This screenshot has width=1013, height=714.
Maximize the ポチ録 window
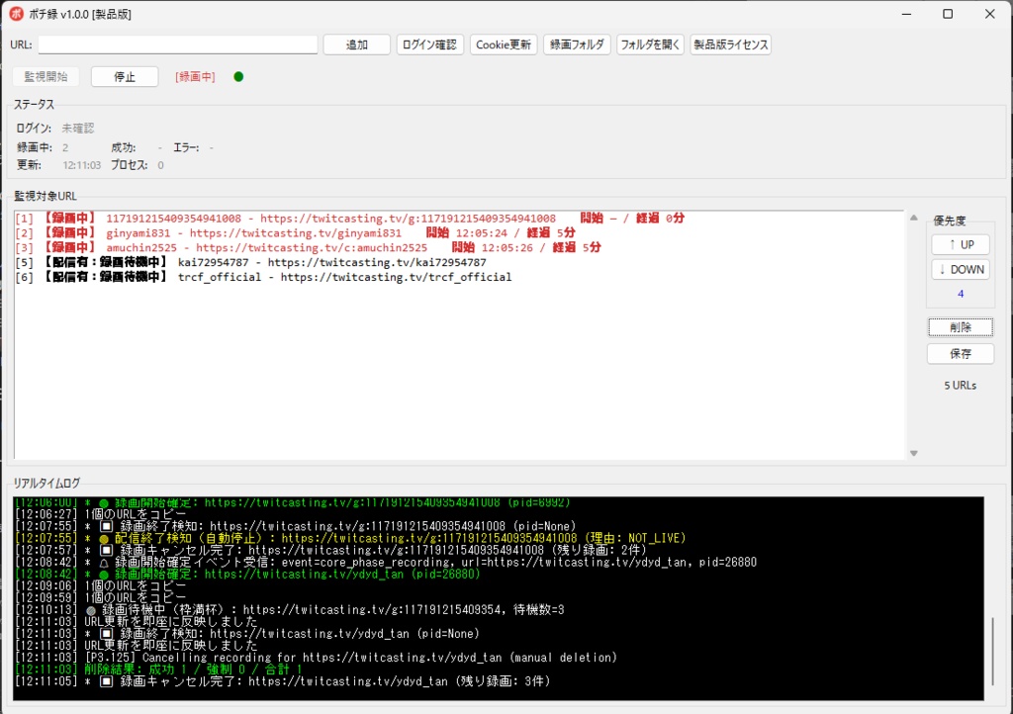948,14
